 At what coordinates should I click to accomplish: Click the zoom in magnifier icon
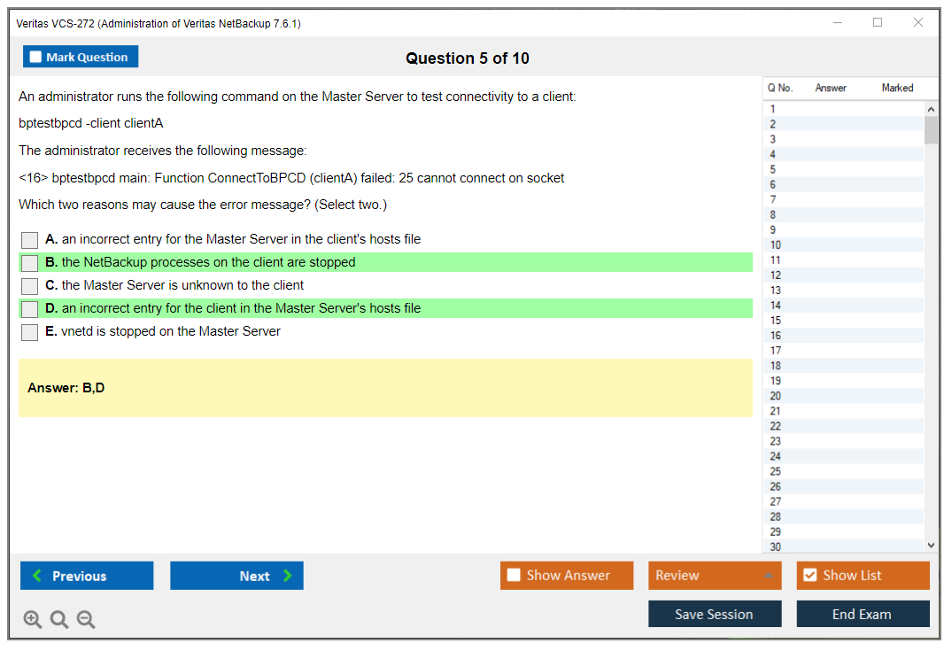tap(33, 620)
